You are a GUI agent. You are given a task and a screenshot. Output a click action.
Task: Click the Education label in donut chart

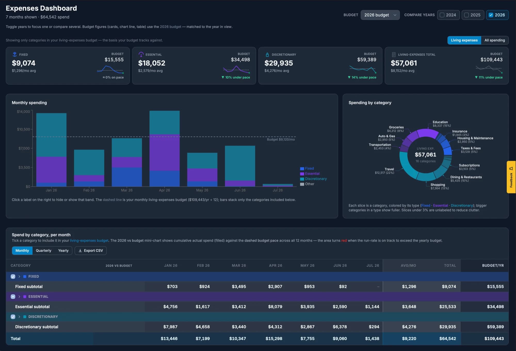coord(442,124)
